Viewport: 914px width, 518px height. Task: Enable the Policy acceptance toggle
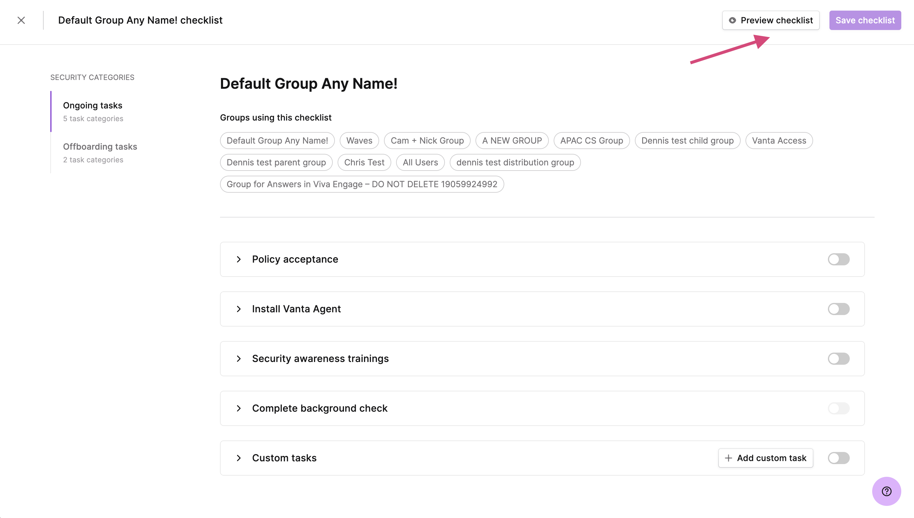pos(839,259)
